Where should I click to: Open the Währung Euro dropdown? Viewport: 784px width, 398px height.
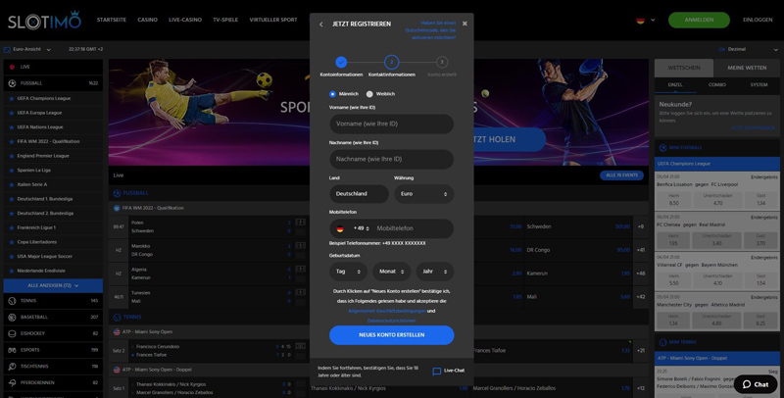pyautogui.click(x=424, y=194)
